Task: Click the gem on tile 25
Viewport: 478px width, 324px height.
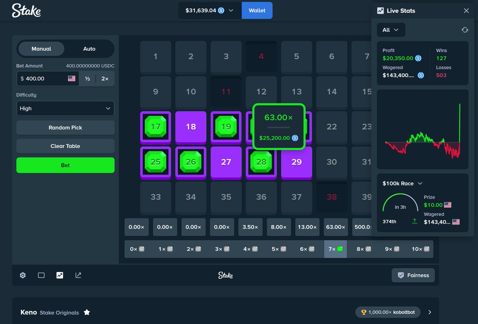Action: coord(156,162)
